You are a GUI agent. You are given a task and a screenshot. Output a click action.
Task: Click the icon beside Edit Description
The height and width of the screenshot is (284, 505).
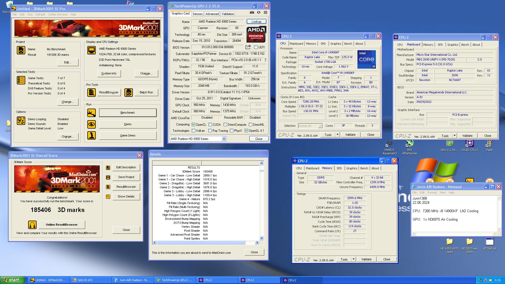coord(108,168)
